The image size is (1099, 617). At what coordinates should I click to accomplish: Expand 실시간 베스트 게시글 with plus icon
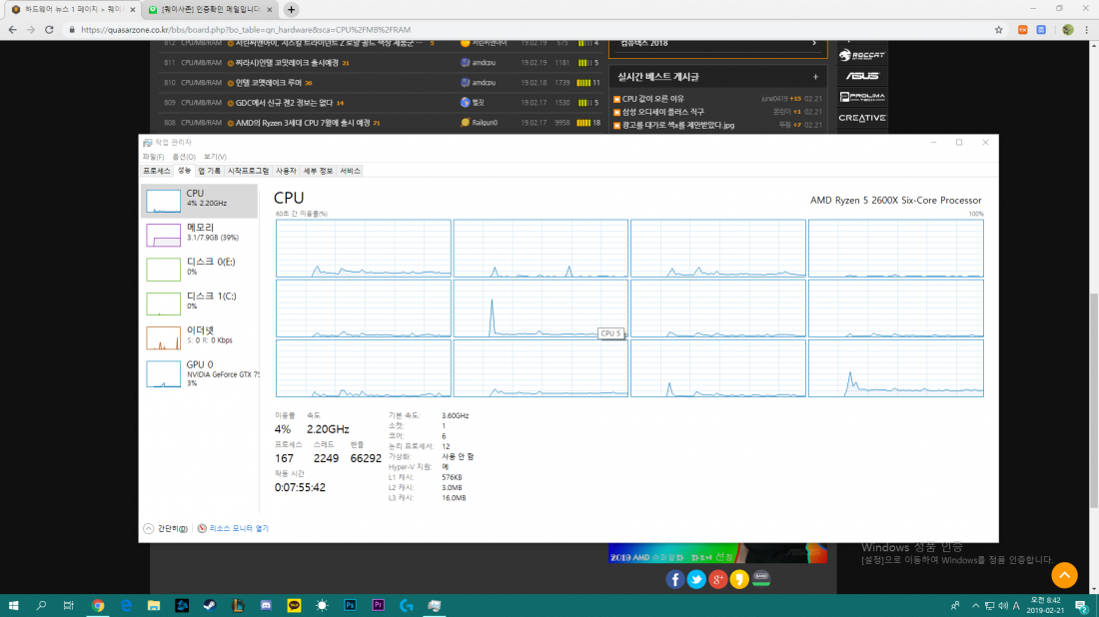click(x=815, y=77)
